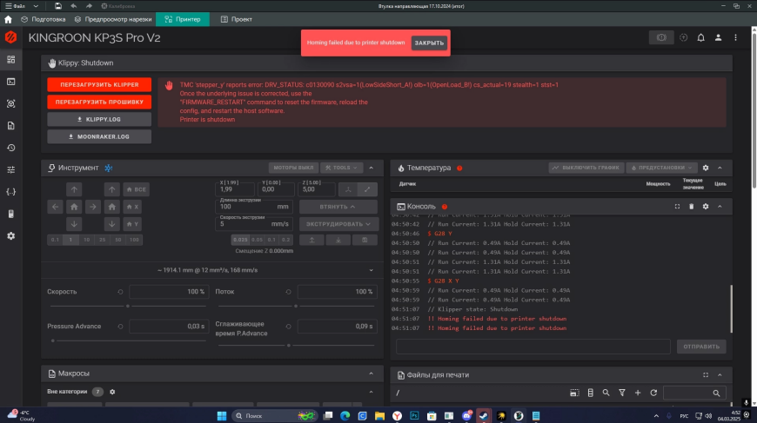Select the 0.1 move distance
The width and height of the screenshot is (757, 423).
(x=55, y=240)
